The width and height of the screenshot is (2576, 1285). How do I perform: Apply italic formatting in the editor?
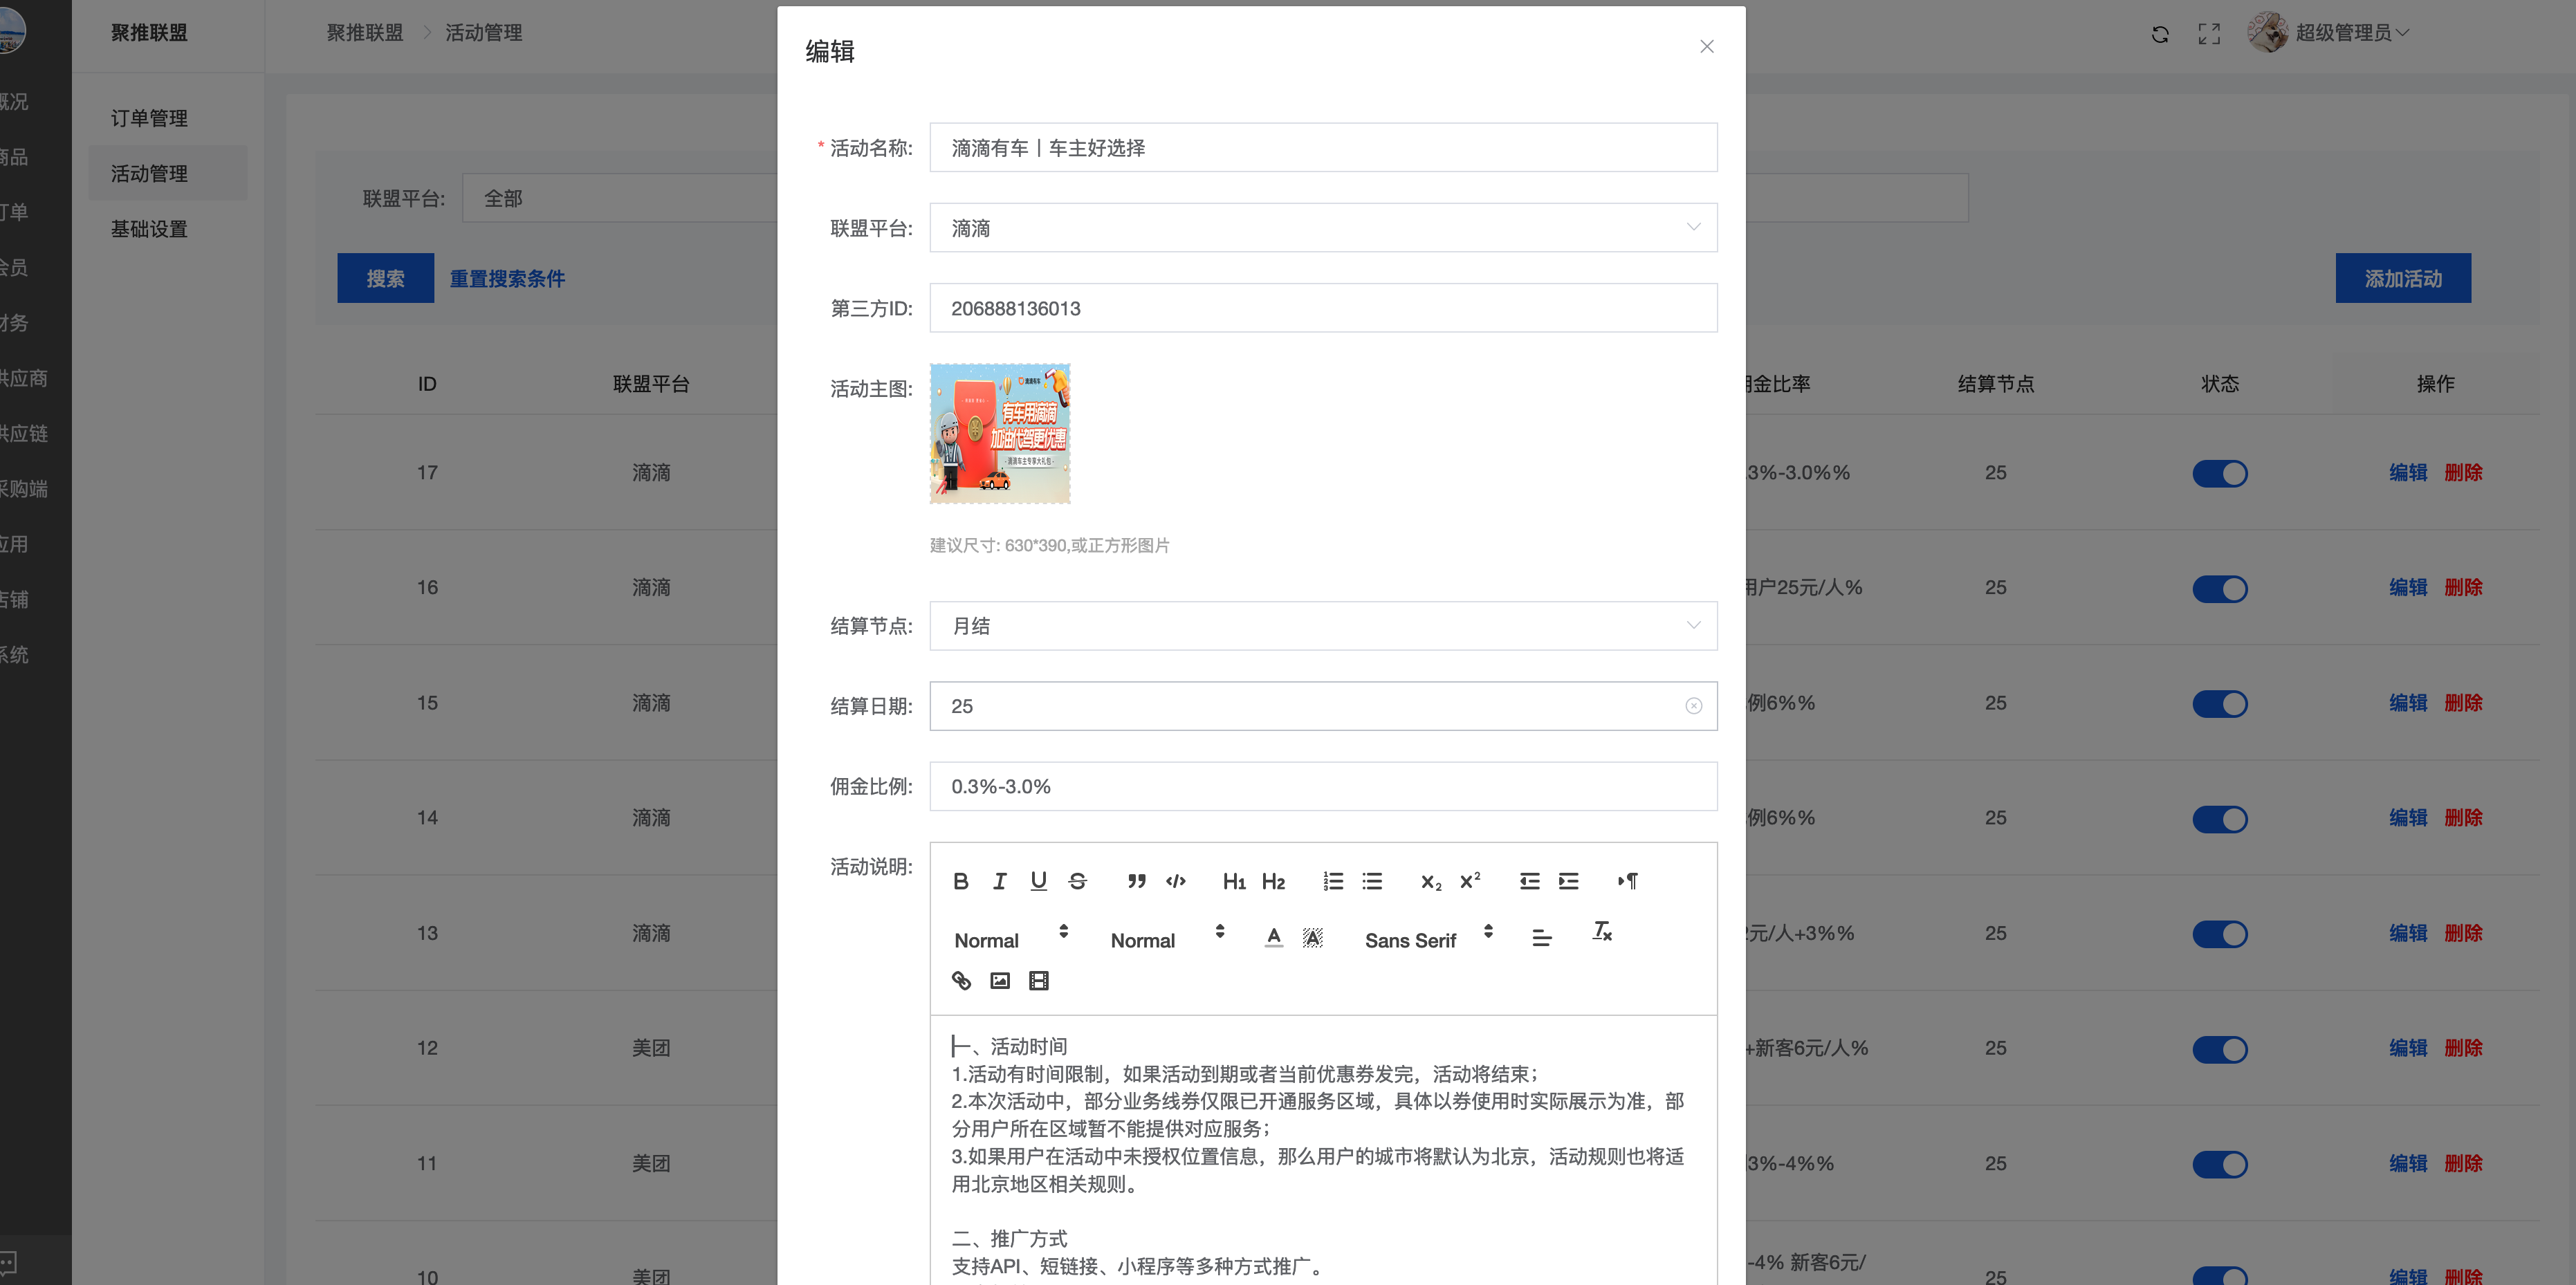[x=999, y=881]
